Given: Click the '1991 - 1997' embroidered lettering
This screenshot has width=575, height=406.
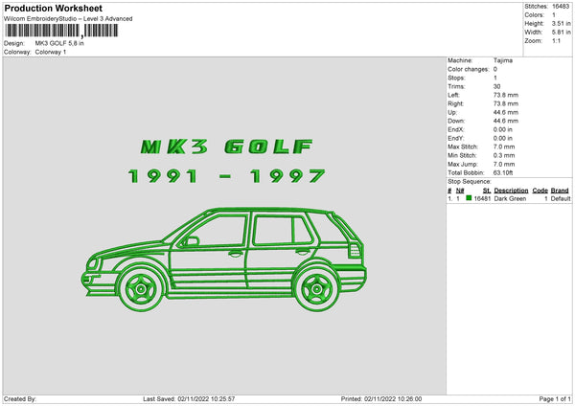Looking at the screenshot, I should (226, 176).
